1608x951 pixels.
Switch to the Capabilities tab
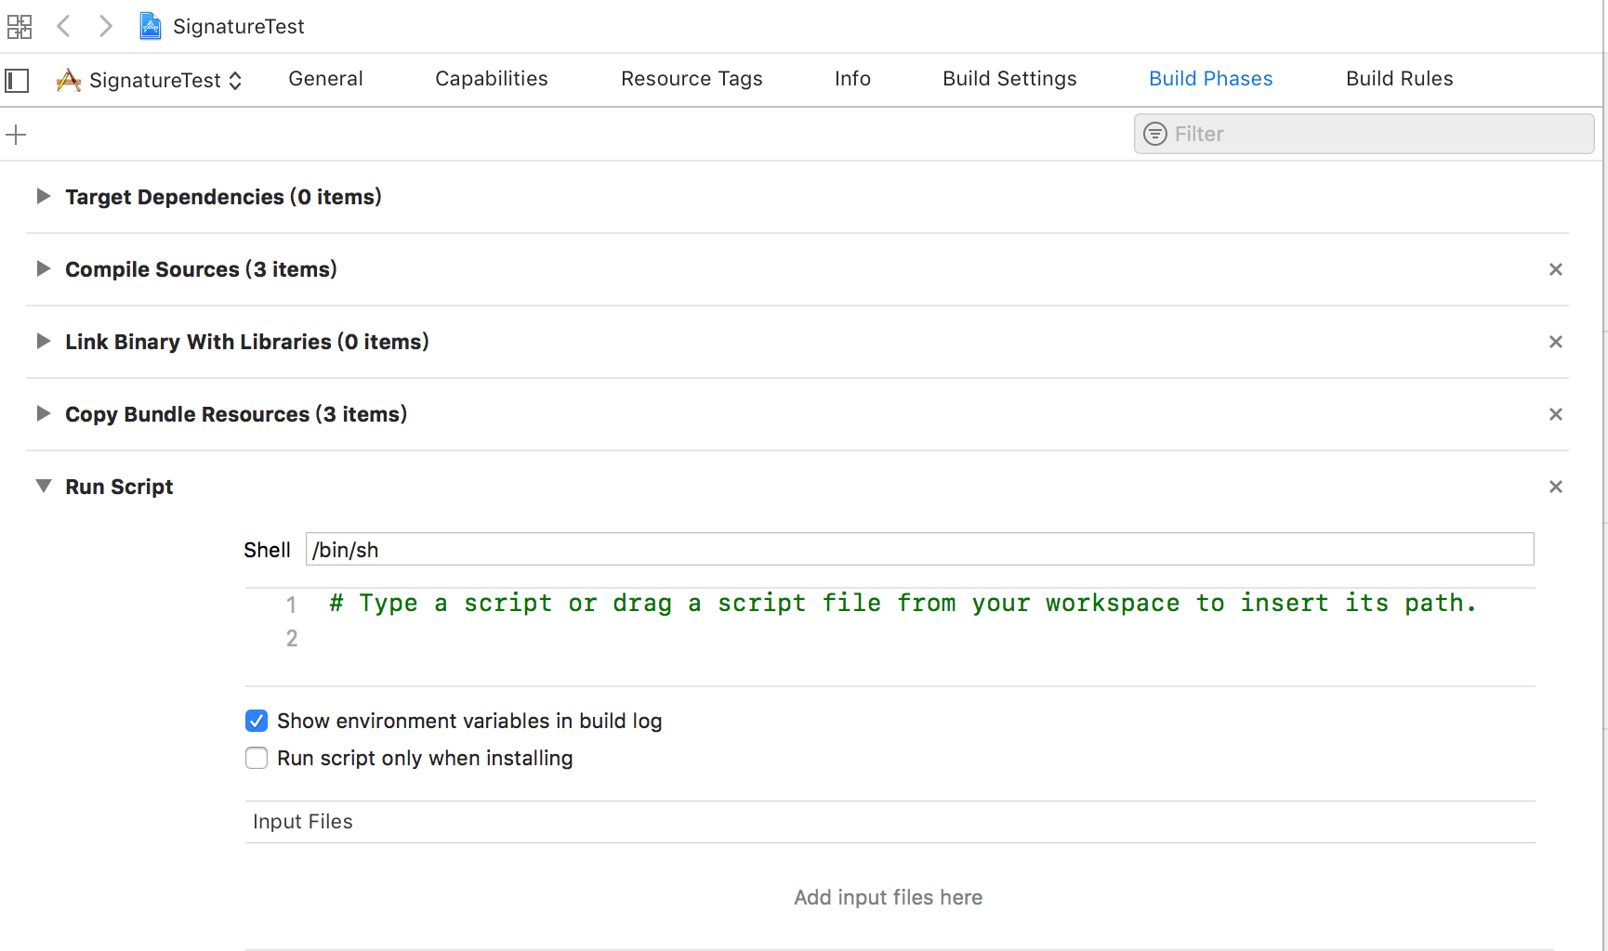point(492,79)
